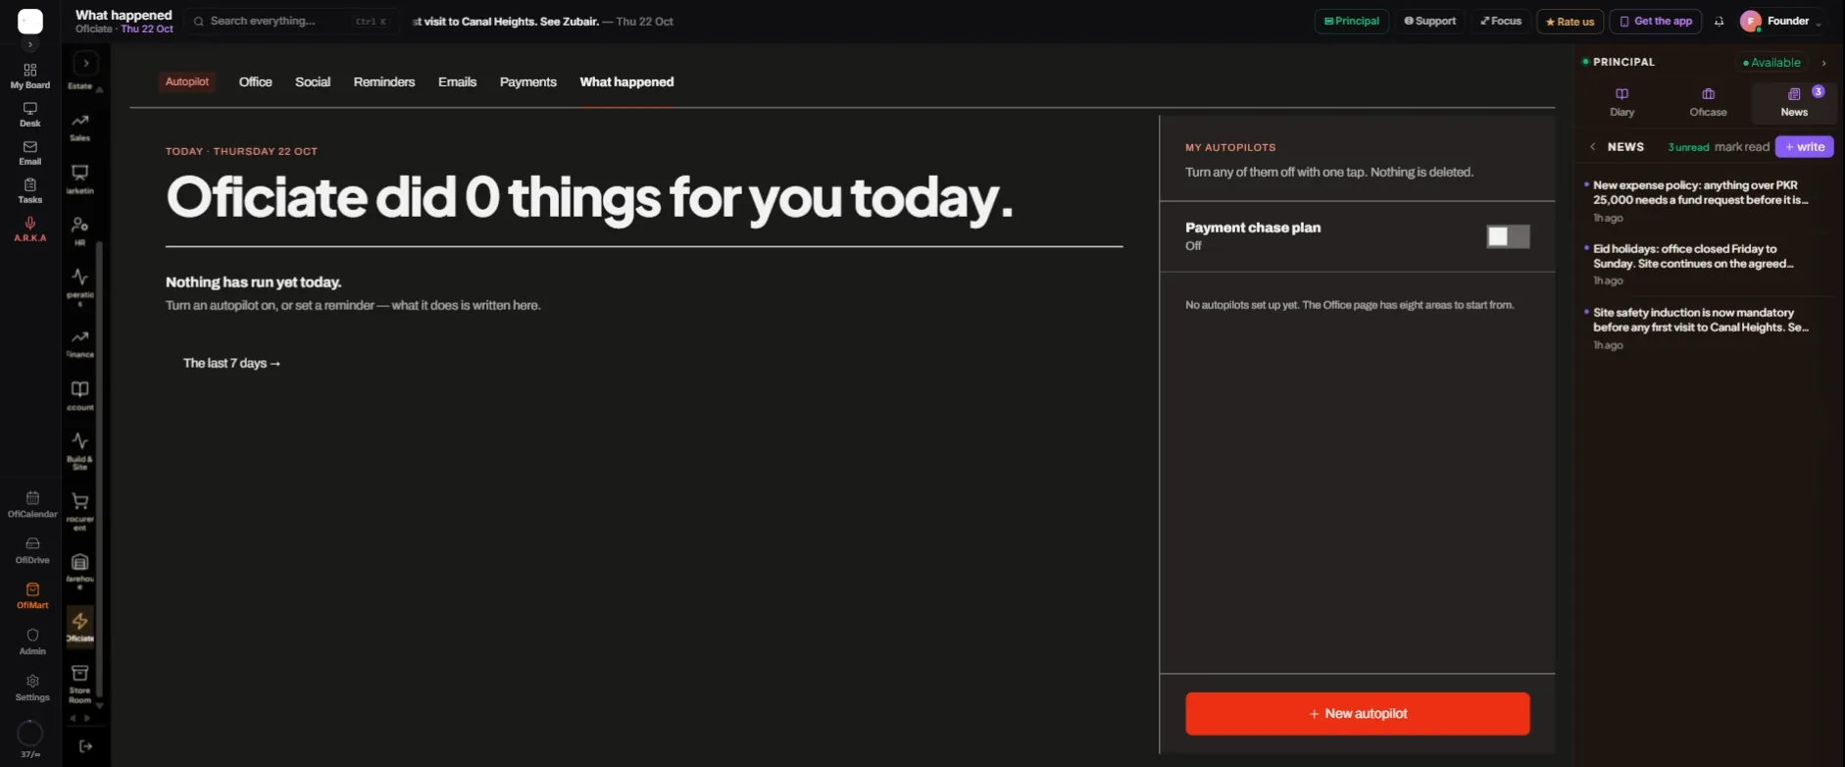Open the Store Room module
The height and width of the screenshot is (767, 1845).
point(80,685)
